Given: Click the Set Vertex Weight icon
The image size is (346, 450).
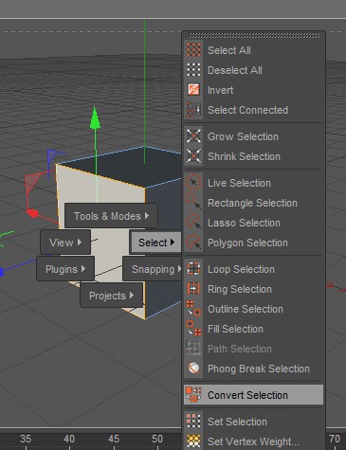Looking at the screenshot, I should 193,441.
